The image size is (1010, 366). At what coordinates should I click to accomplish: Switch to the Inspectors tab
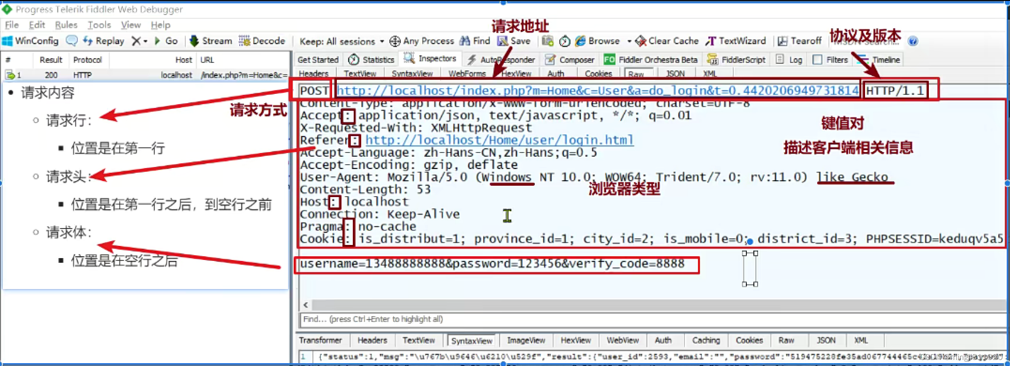coord(430,59)
